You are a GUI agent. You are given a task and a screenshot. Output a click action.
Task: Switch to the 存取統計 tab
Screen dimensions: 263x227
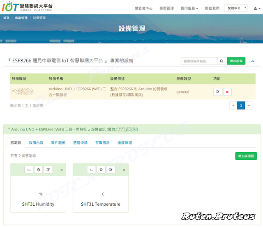102,142
